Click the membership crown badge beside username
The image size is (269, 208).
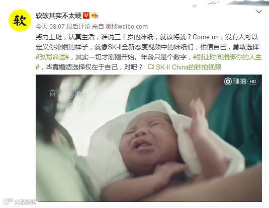tap(95, 16)
